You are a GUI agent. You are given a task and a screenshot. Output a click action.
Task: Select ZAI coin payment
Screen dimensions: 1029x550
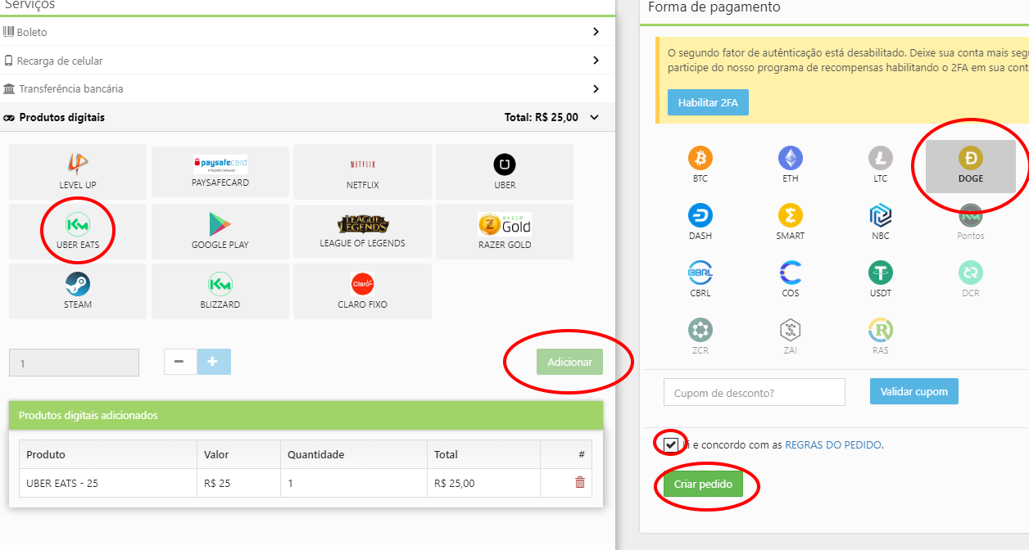coord(791,336)
